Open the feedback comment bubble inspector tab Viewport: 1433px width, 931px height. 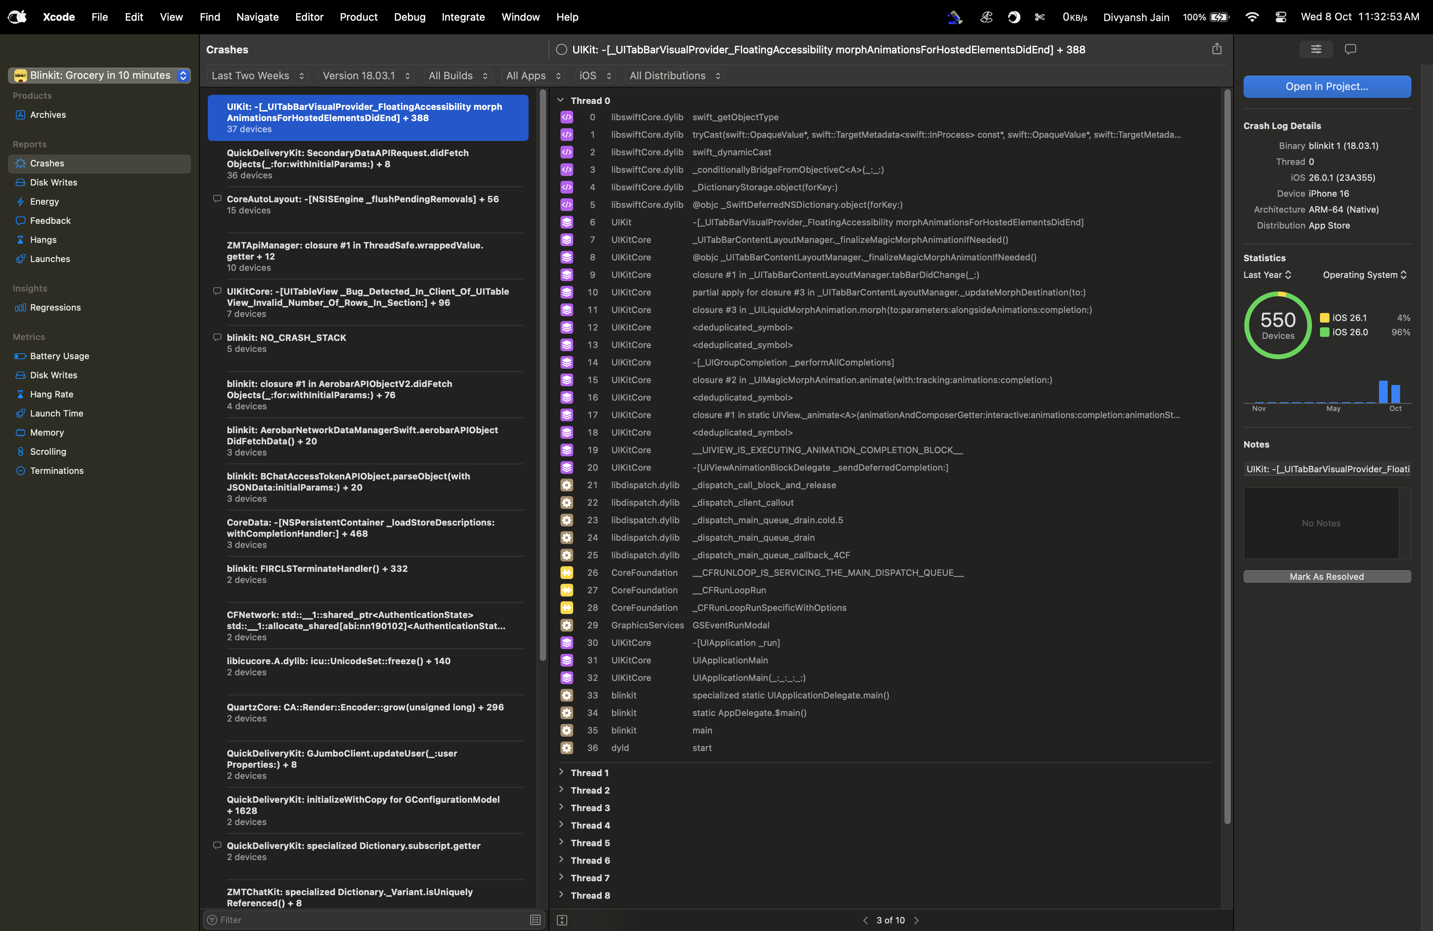coord(1350,49)
